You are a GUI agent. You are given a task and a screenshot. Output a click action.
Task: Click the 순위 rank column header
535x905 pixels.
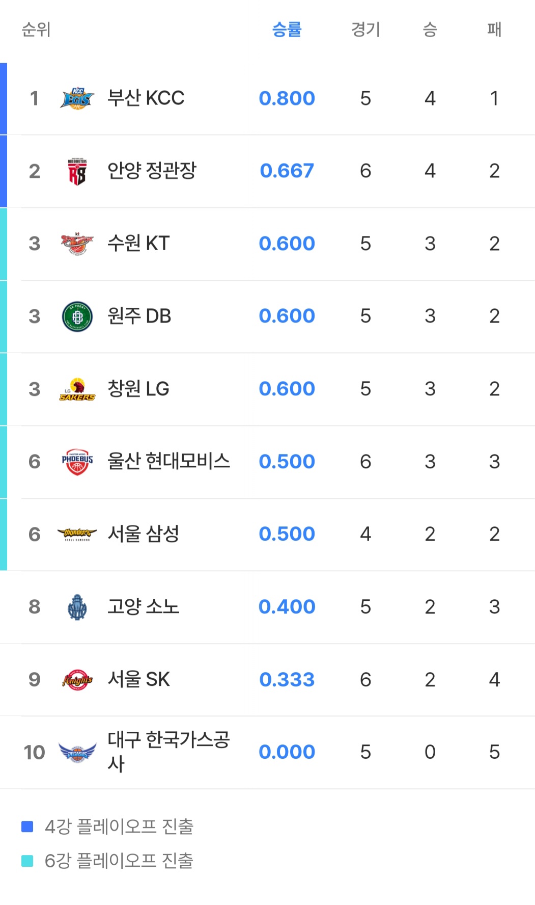point(36,30)
